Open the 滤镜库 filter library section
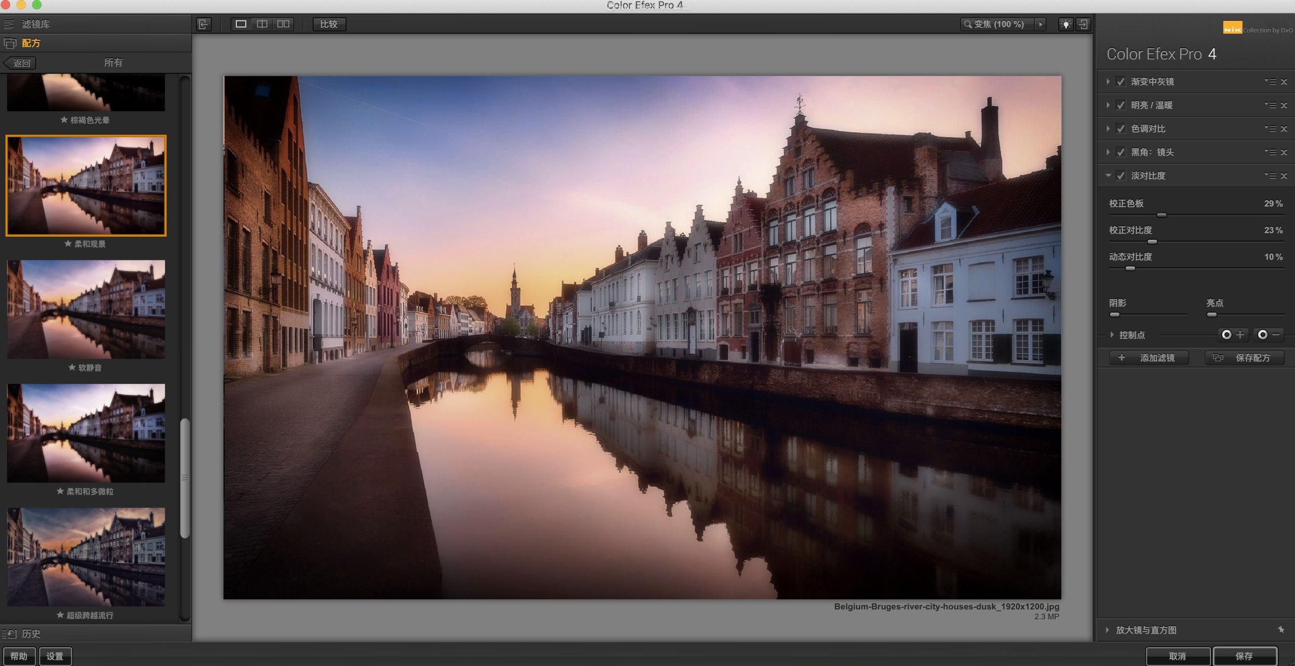This screenshot has width=1295, height=666. [x=96, y=24]
